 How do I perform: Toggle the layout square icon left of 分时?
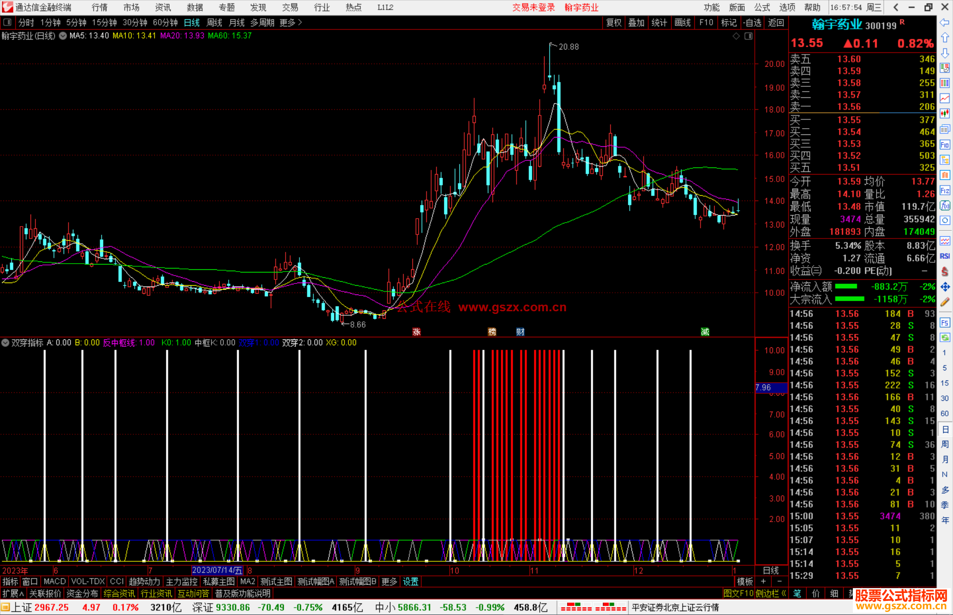click(7, 22)
